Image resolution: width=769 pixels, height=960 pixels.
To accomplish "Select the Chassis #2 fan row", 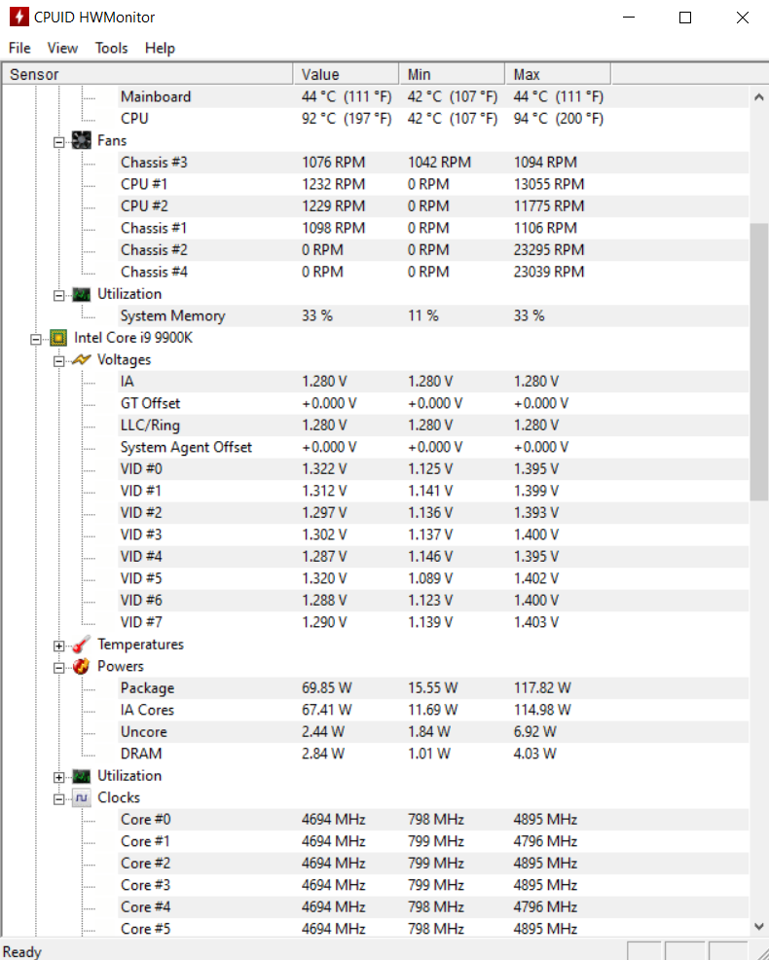I will point(433,250).
